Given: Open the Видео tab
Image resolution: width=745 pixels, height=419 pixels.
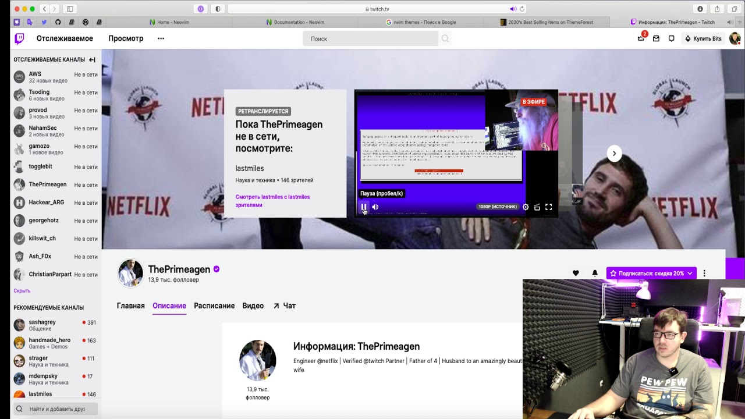Looking at the screenshot, I should [253, 306].
